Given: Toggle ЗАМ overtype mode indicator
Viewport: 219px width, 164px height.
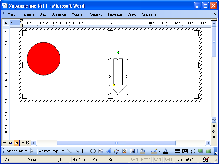Looking at the screenshot, I should pos(168,160).
